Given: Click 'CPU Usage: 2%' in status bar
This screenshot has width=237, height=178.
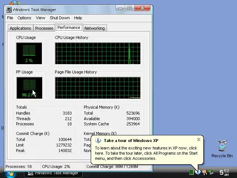Looking at the screenshot, I should (56, 167).
